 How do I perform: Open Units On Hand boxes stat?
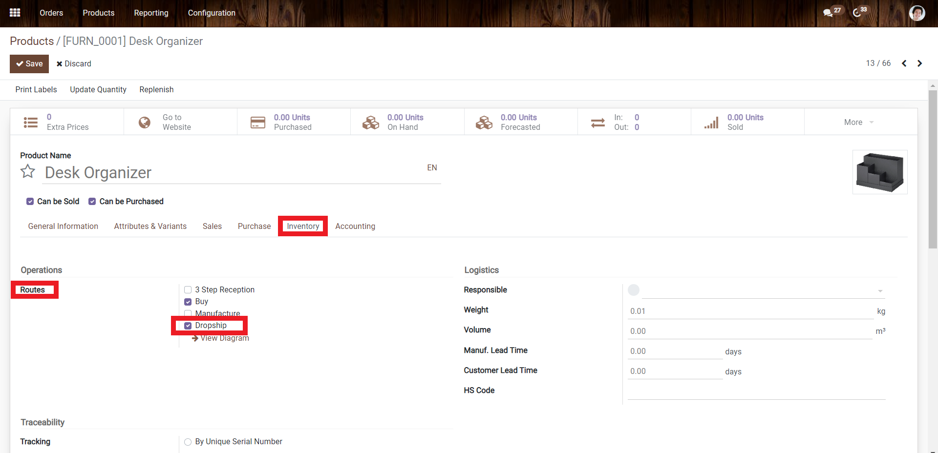[x=407, y=122]
